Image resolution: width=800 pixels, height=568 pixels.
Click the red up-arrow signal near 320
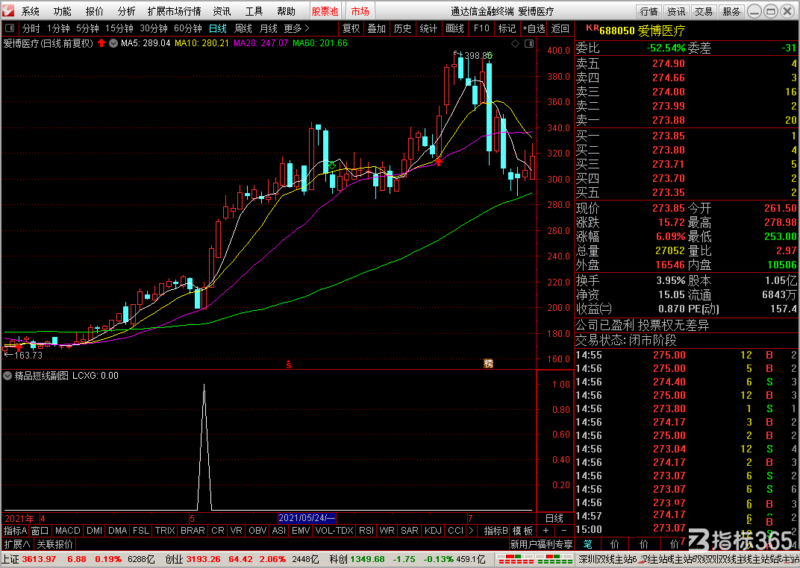click(438, 162)
